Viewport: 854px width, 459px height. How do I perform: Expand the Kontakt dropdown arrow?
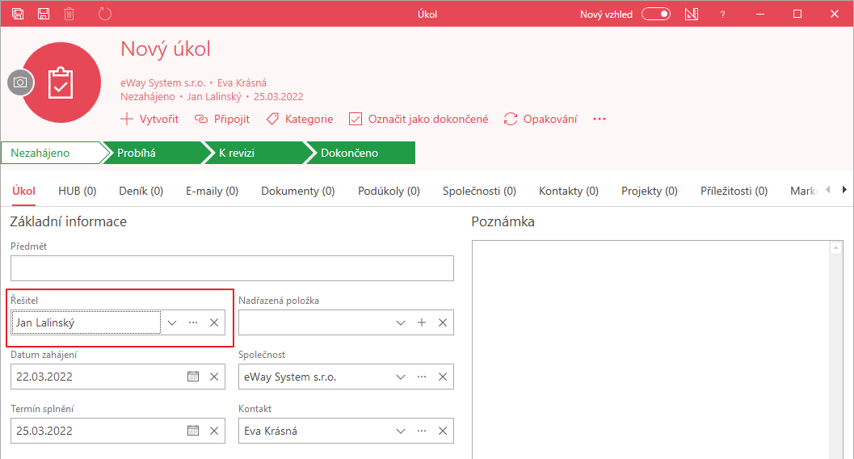tap(401, 431)
